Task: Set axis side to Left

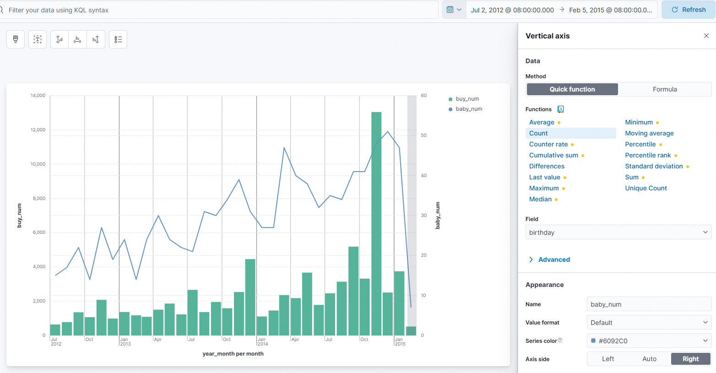Action: (608, 359)
